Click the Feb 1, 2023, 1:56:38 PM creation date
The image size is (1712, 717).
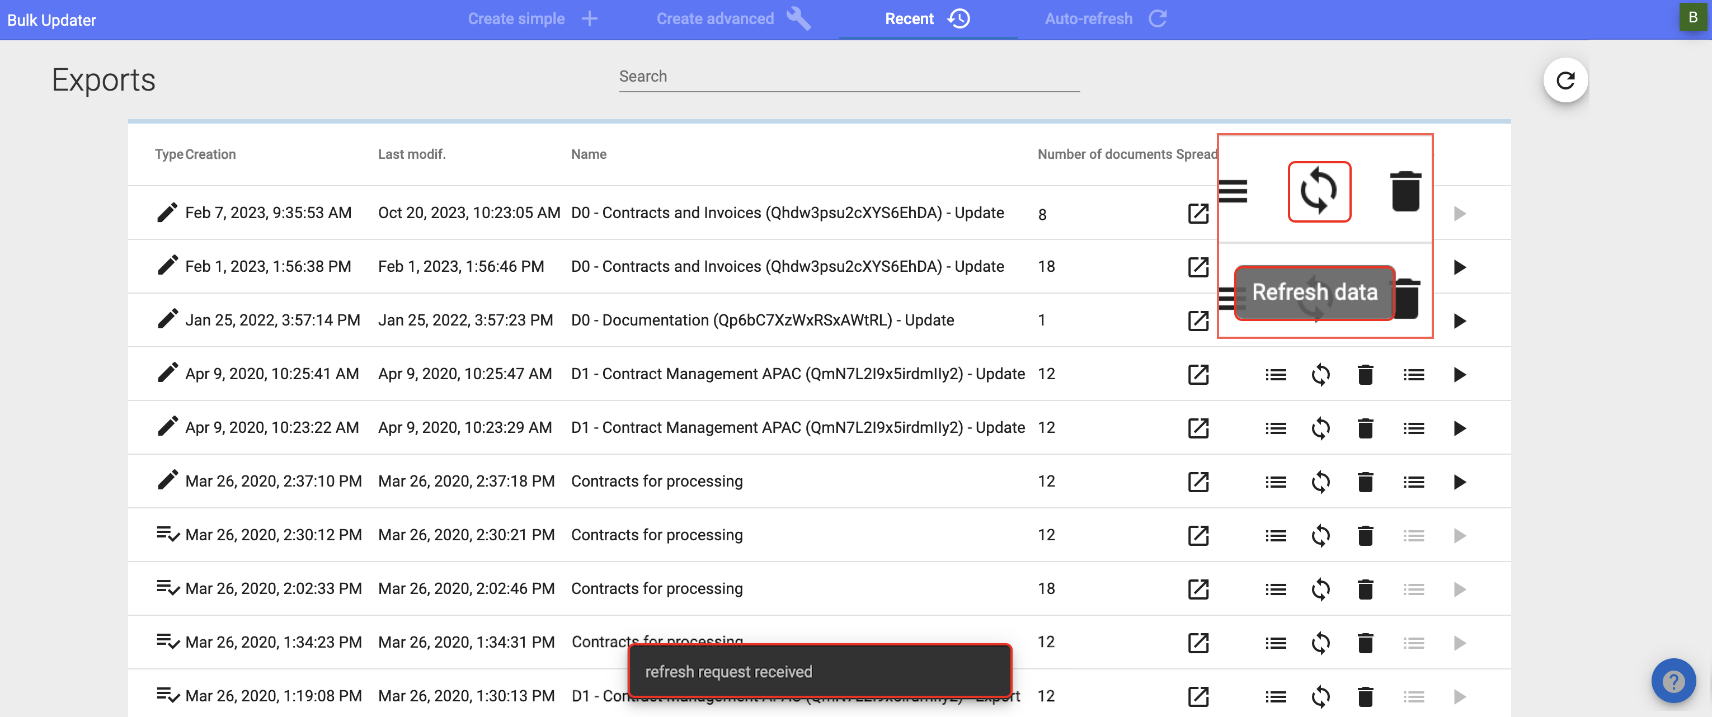pyautogui.click(x=268, y=266)
